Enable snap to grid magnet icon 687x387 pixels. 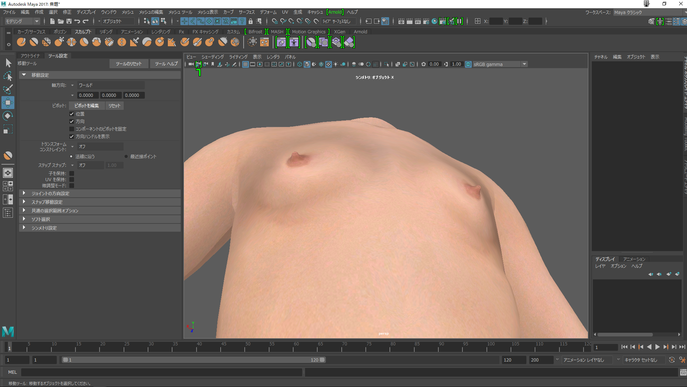coord(275,21)
